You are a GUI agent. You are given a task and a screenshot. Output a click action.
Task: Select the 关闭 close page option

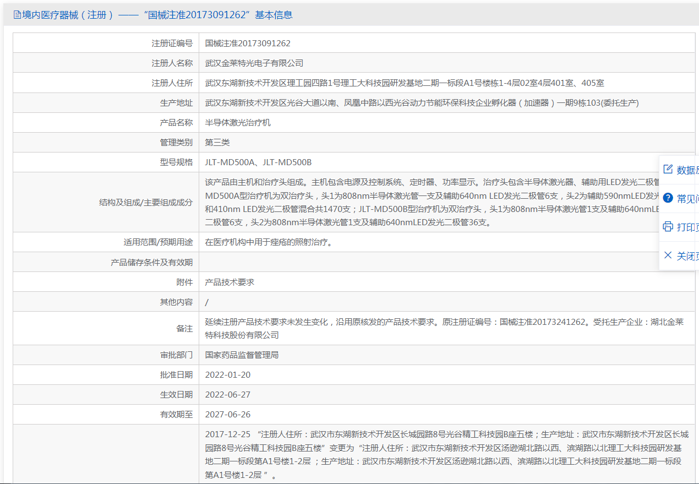pos(688,256)
